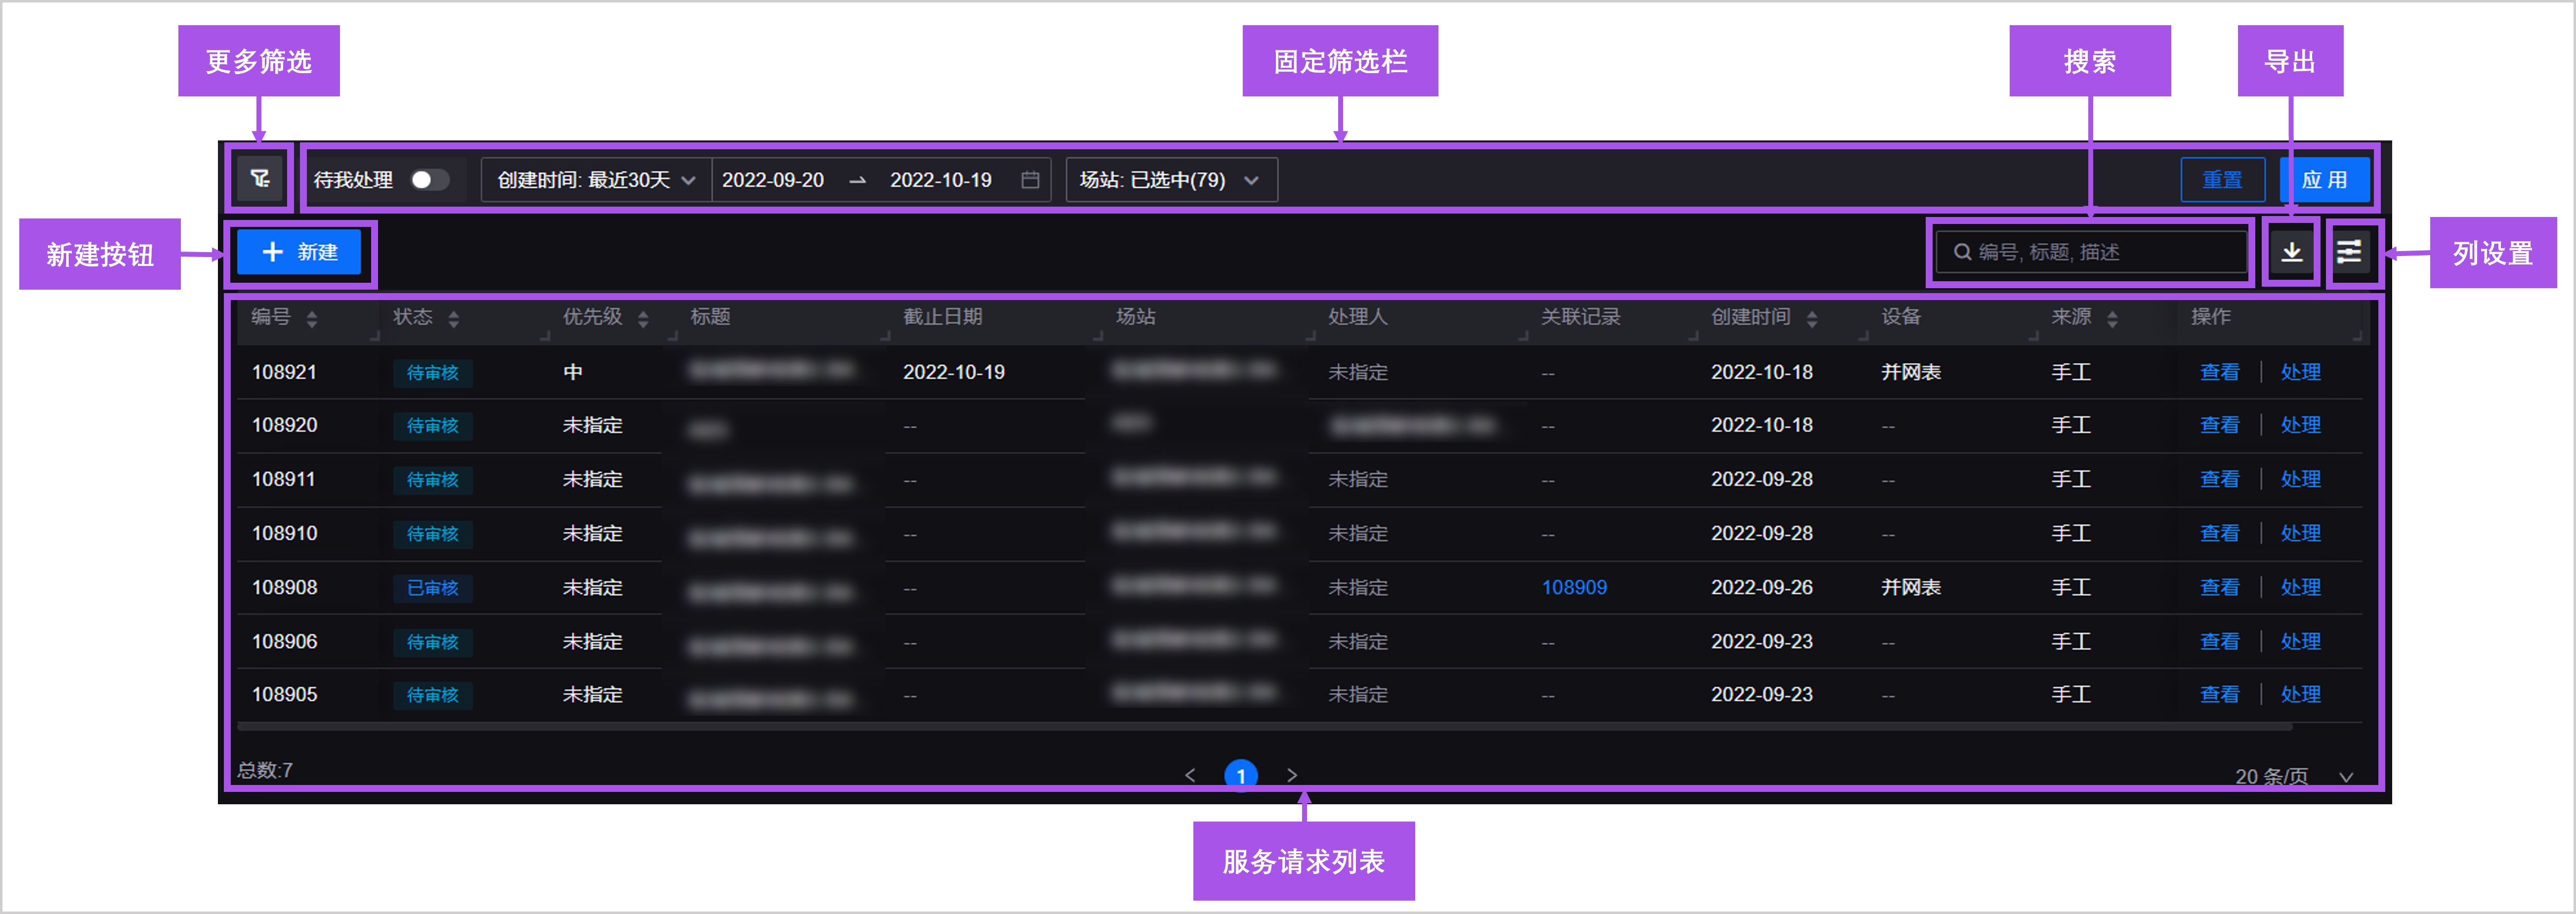The image size is (2576, 914).
Task: Open the 场站 已选中(79) dropdown
Action: pyautogui.click(x=1170, y=180)
